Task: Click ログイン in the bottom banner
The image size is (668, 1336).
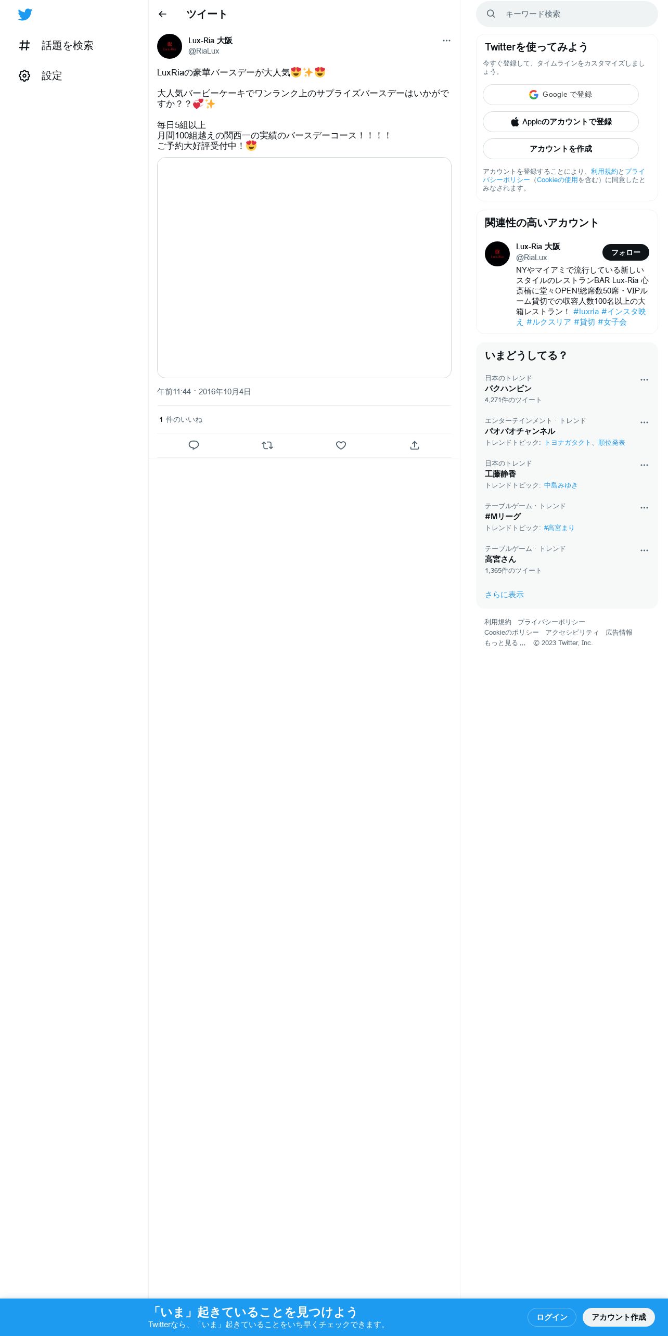Action: tap(552, 1317)
